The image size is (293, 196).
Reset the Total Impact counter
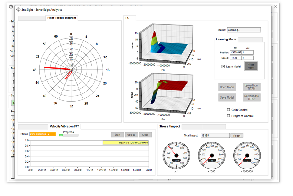[x=237, y=136]
